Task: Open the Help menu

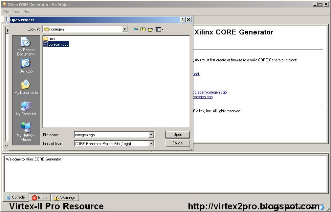Action: pyautogui.click(x=27, y=11)
